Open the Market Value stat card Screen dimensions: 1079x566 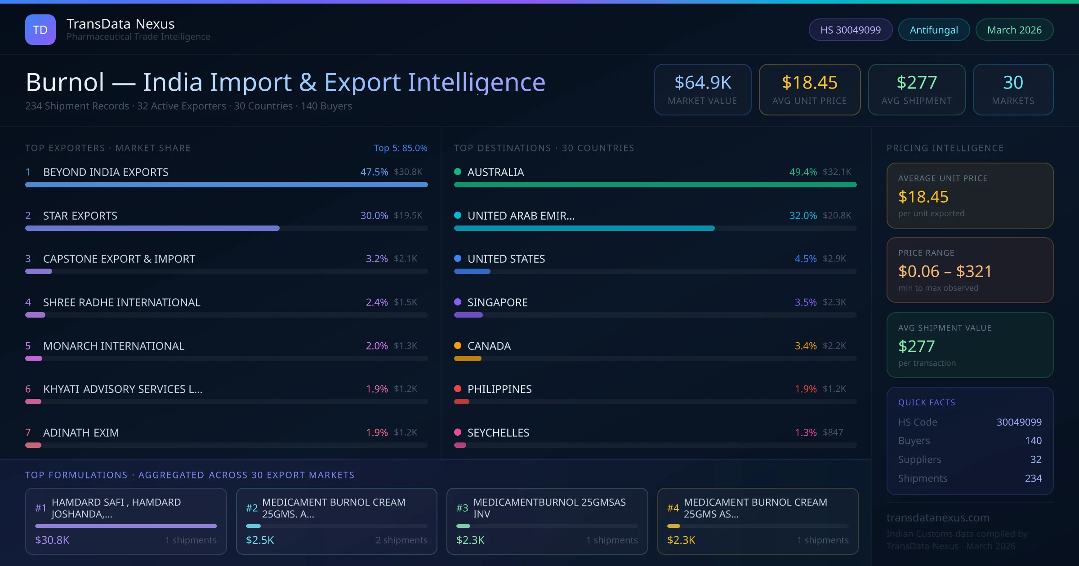(x=702, y=89)
